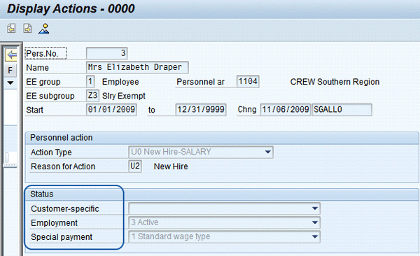The width and height of the screenshot is (420, 256).
Task: Click the Action Type label
Action: click(x=51, y=152)
